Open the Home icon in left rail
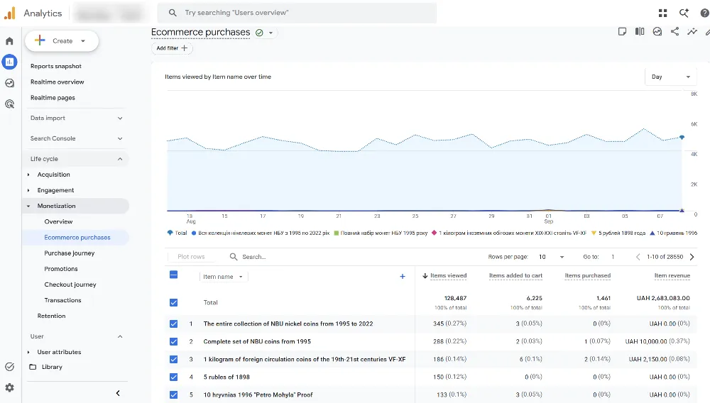 (x=9, y=41)
